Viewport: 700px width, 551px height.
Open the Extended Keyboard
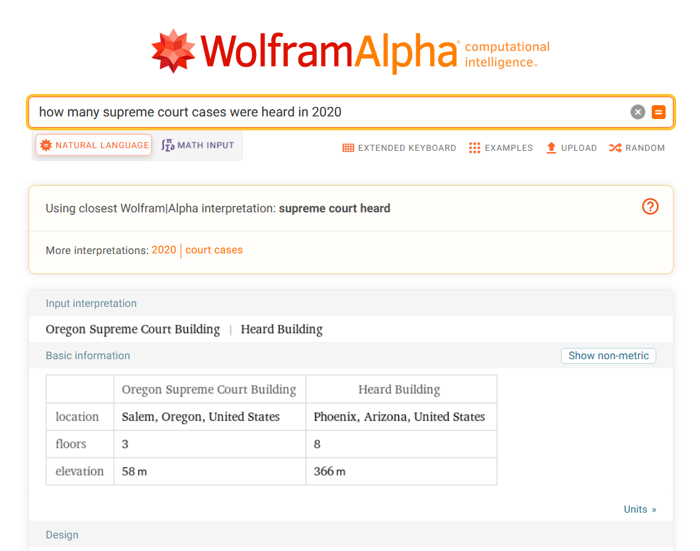(x=399, y=148)
